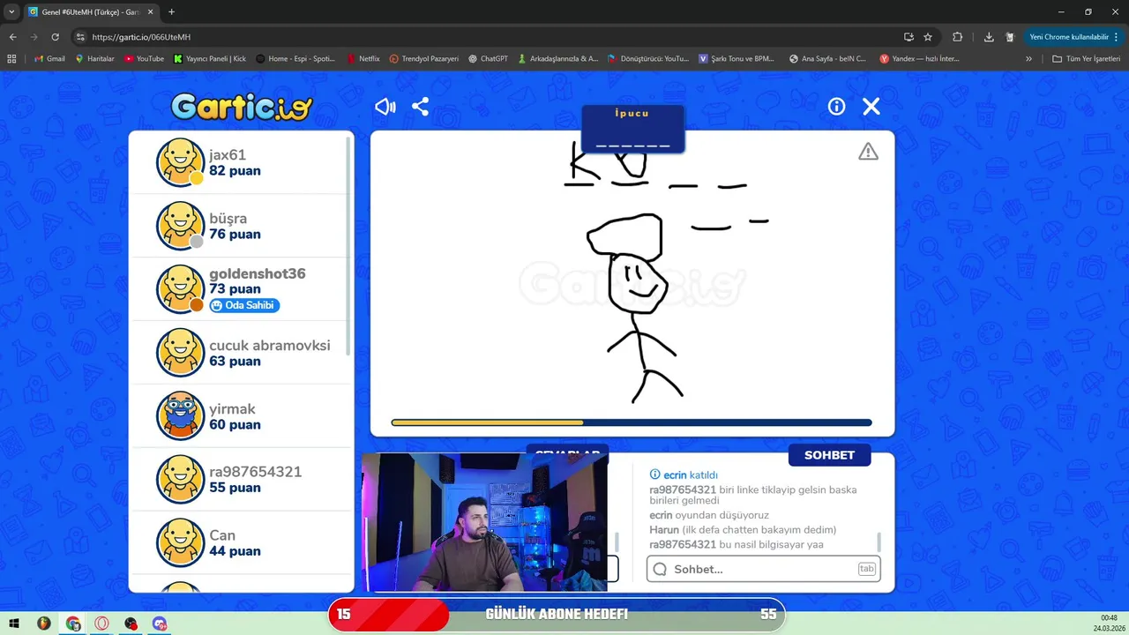Exit the room with the X icon
1129x635 pixels.
click(x=871, y=107)
